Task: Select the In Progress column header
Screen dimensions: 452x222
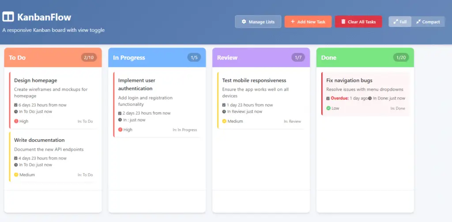Action: point(129,58)
